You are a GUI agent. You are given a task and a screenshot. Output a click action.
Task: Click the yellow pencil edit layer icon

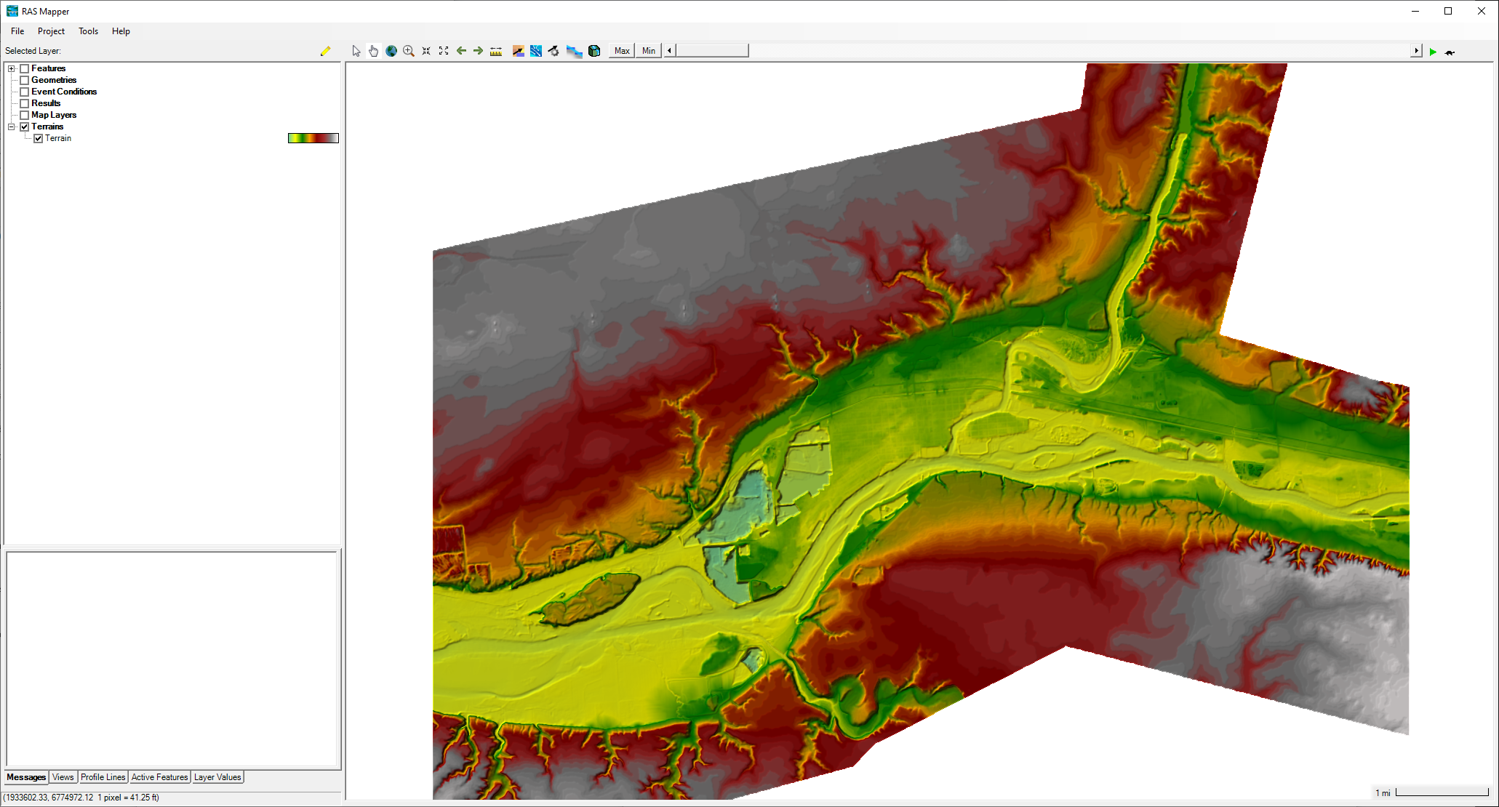point(325,51)
